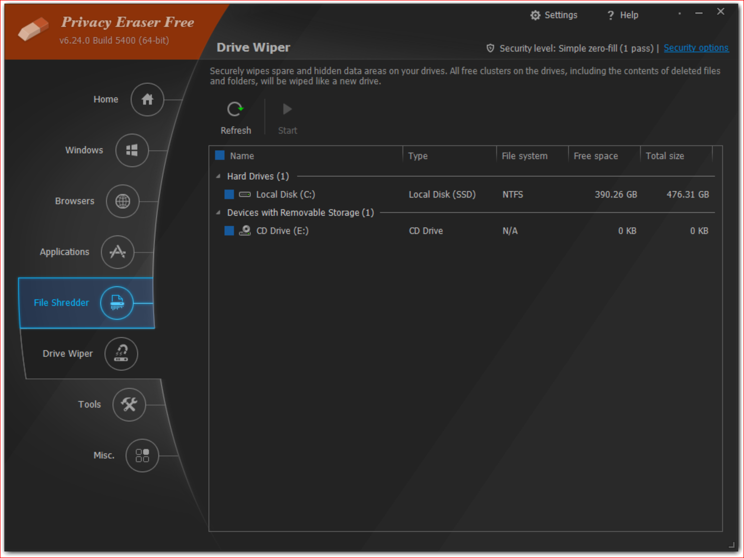Toggle the CD Drive (E:) checkbox
The height and width of the screenshot is (558, 744).
230,231
